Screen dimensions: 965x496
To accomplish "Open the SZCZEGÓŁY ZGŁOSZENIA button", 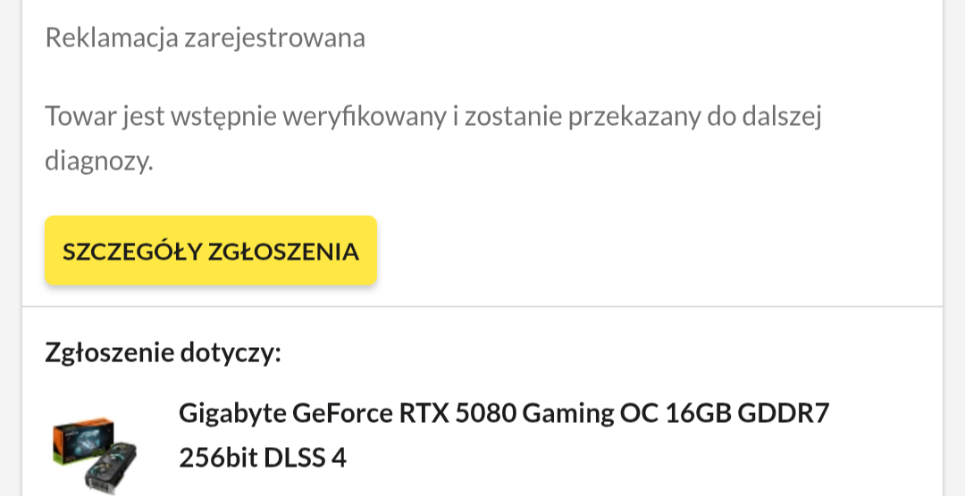I will coord(211,251).
